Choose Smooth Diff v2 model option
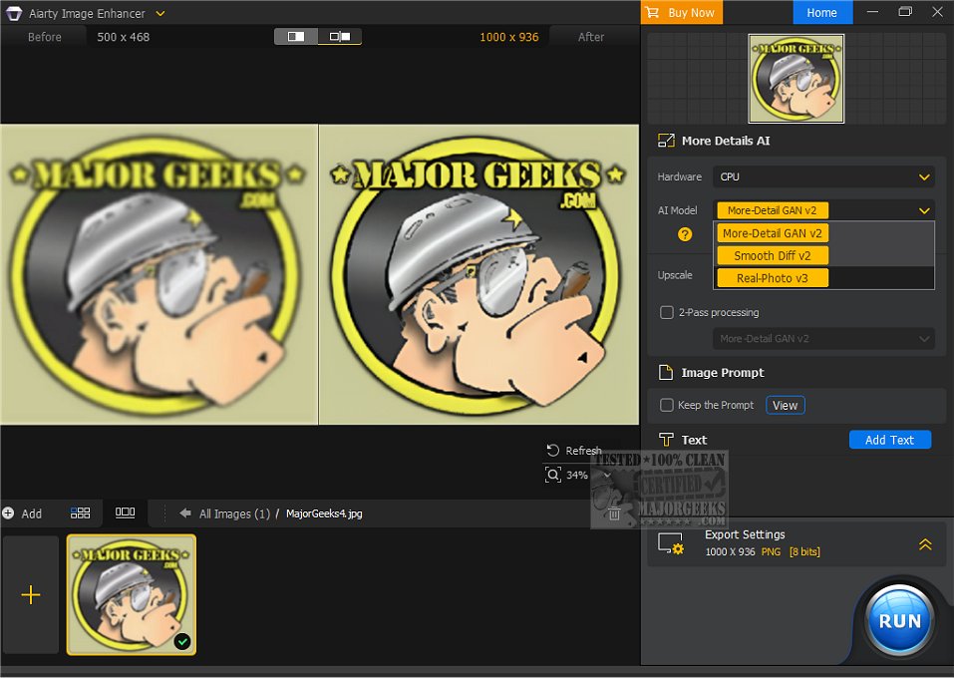 point(773,255)
